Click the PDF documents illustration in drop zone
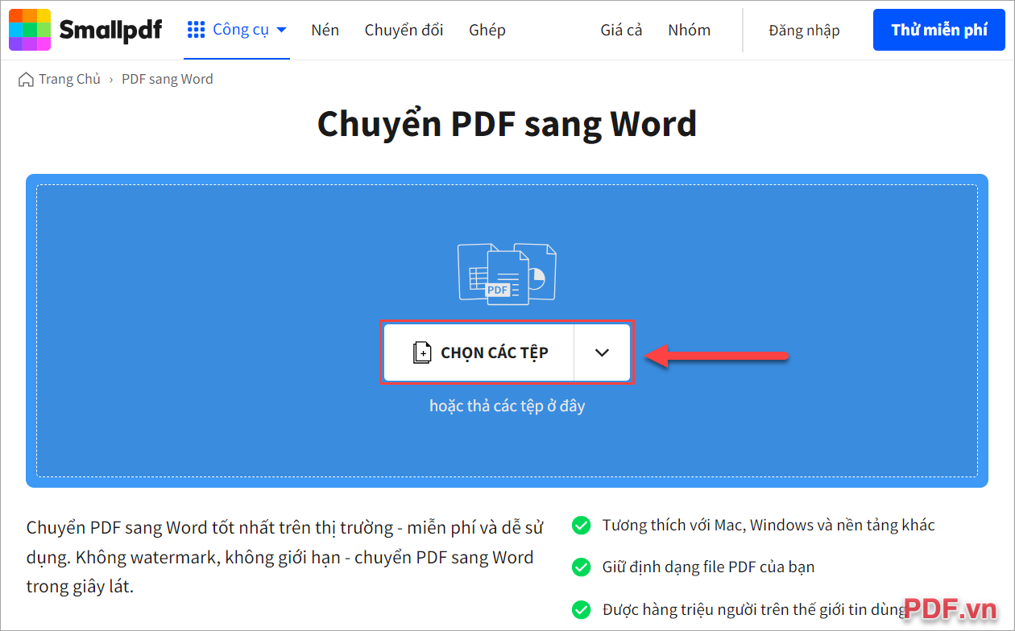 507,274
